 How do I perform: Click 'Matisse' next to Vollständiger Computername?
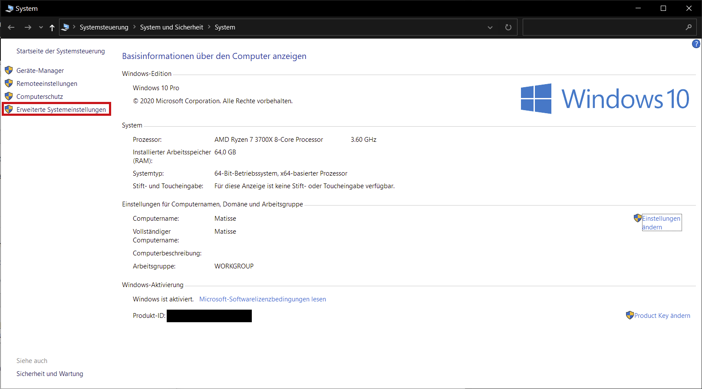point(225,232)
